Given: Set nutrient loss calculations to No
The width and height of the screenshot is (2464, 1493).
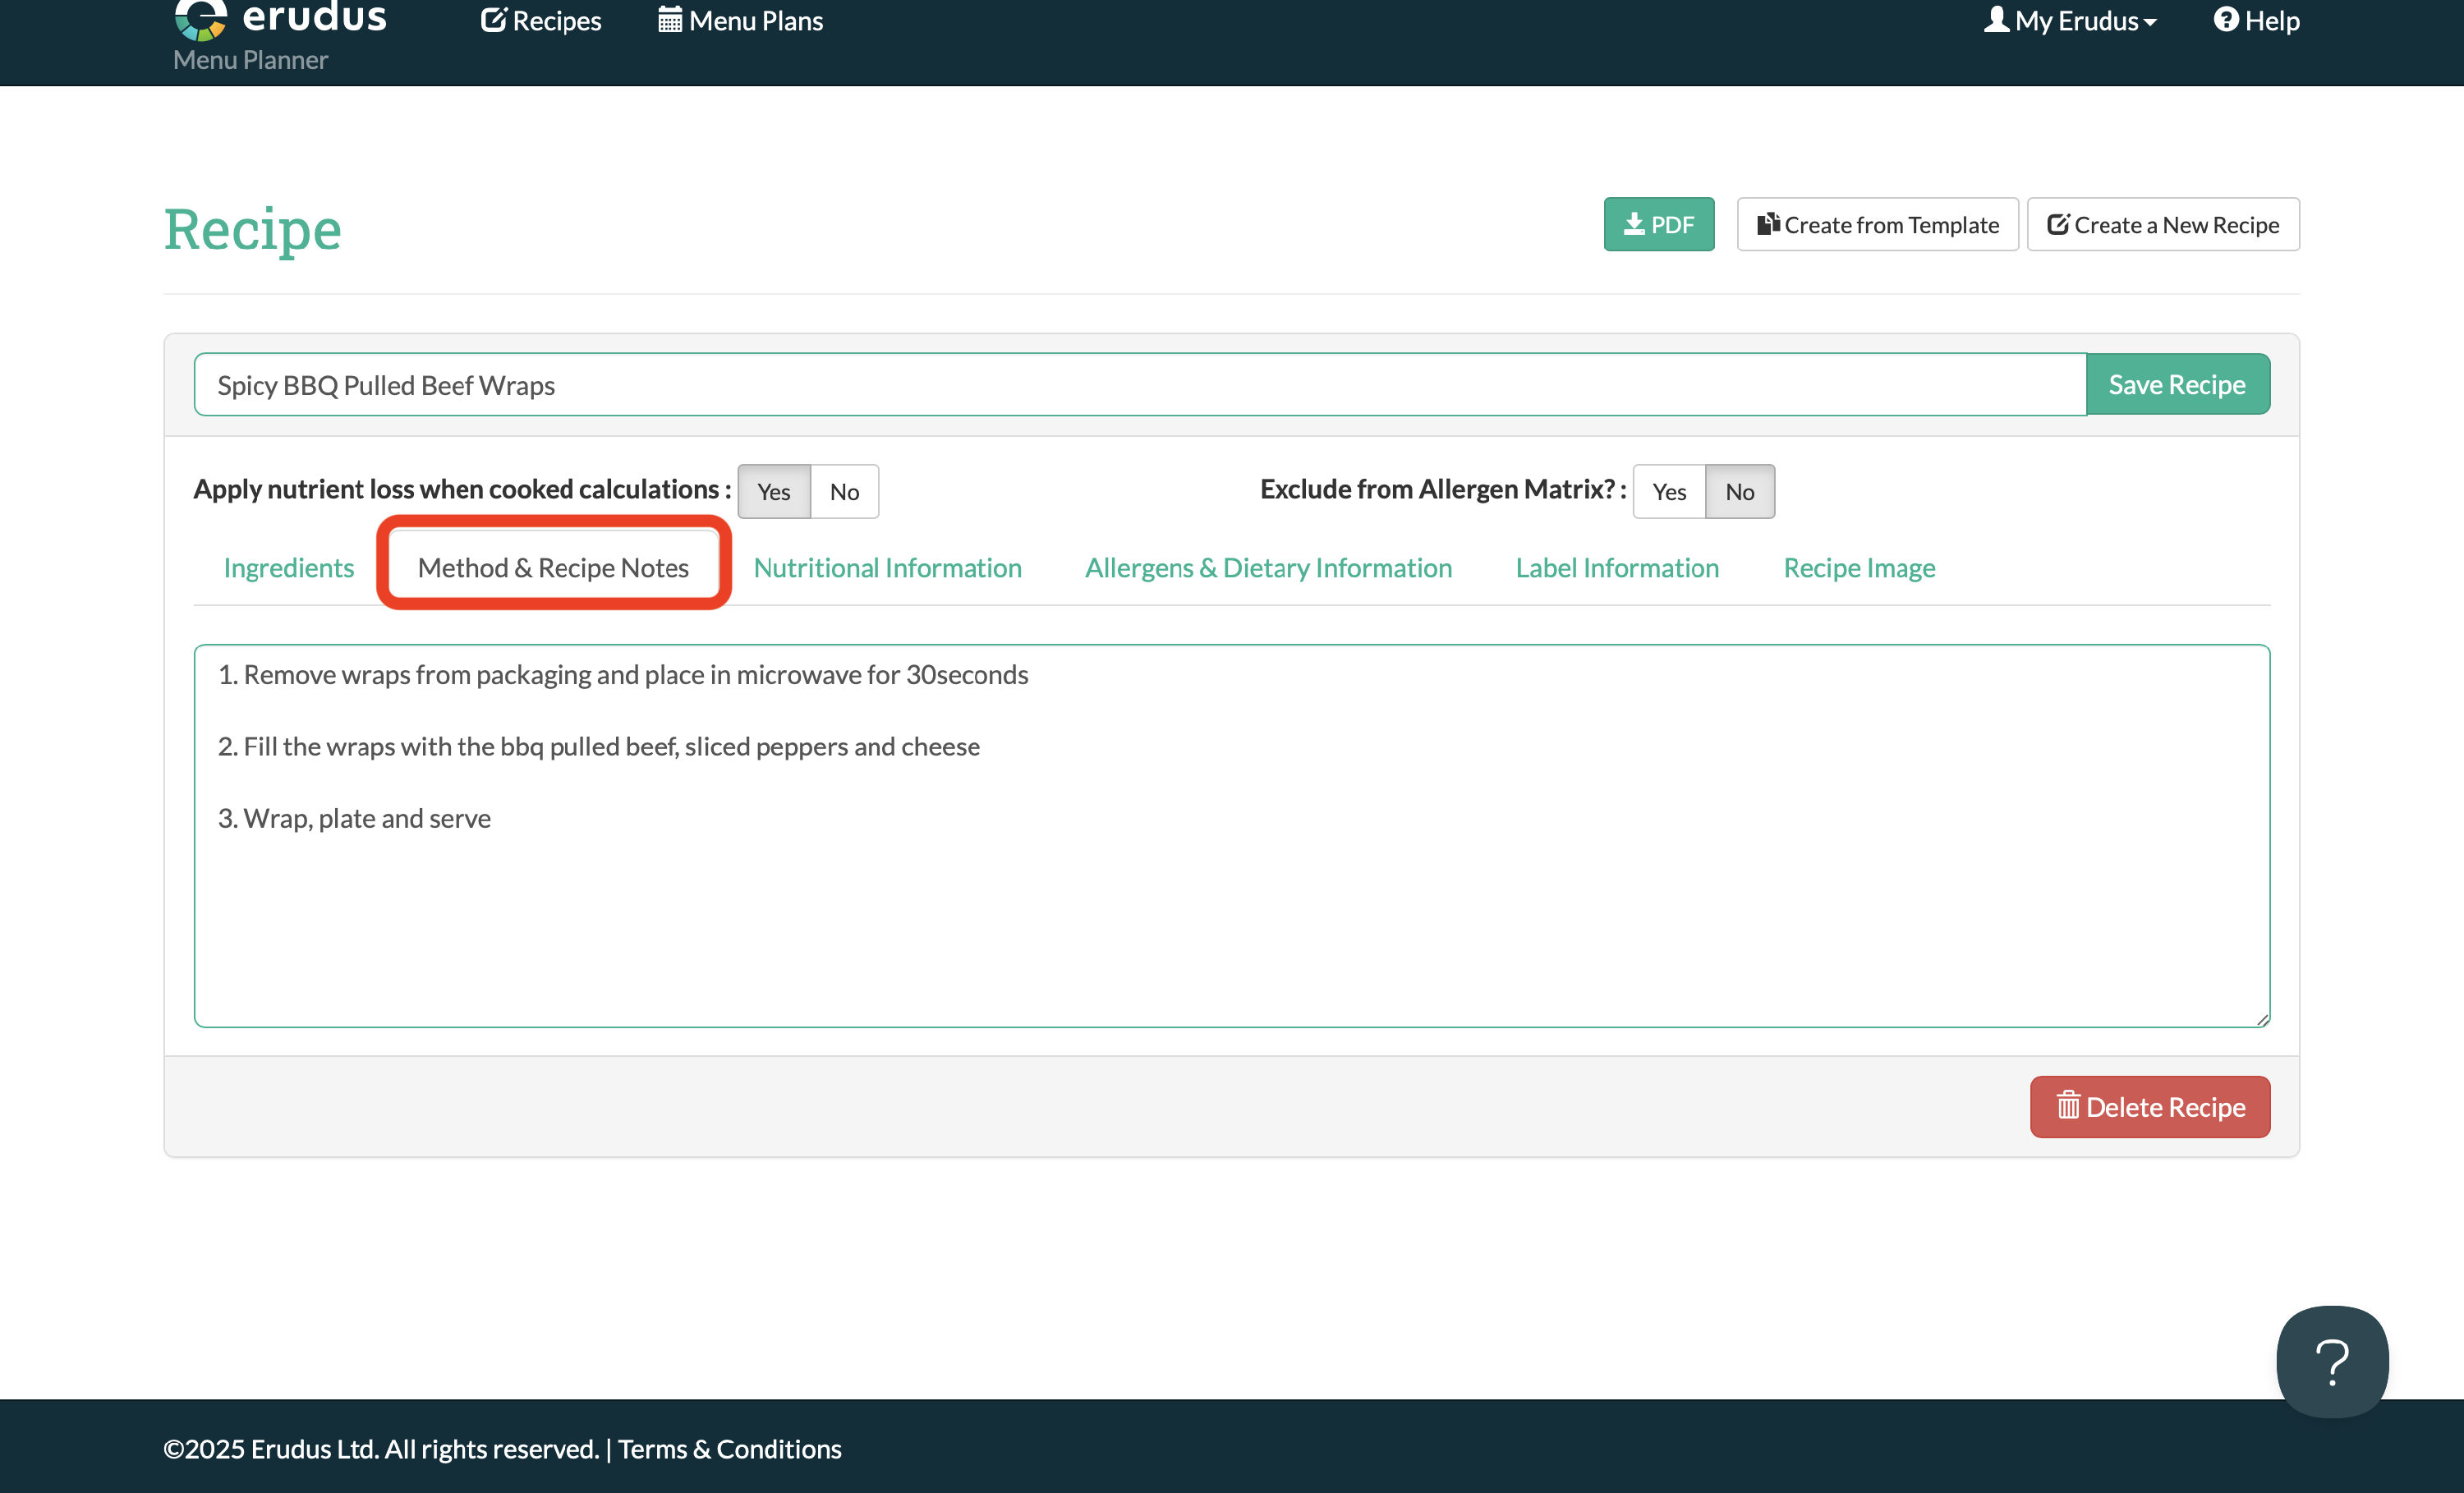Looking at the screenshot, I should point(844,491).
